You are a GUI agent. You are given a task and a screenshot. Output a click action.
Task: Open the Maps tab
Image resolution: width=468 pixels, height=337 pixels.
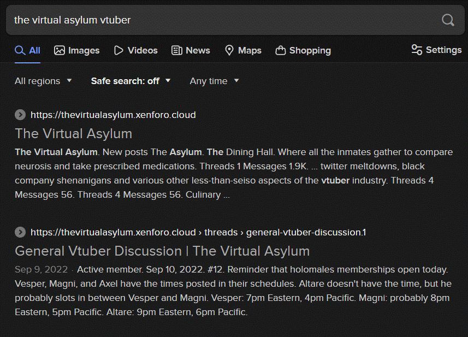(243, 50)
